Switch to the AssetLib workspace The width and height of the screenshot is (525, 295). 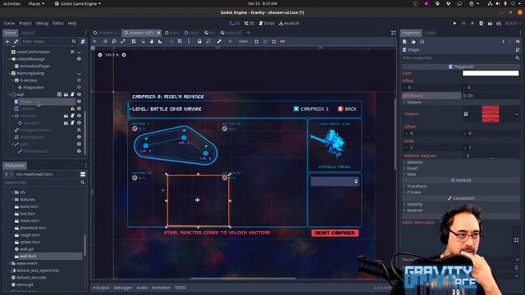pos(290,24)
